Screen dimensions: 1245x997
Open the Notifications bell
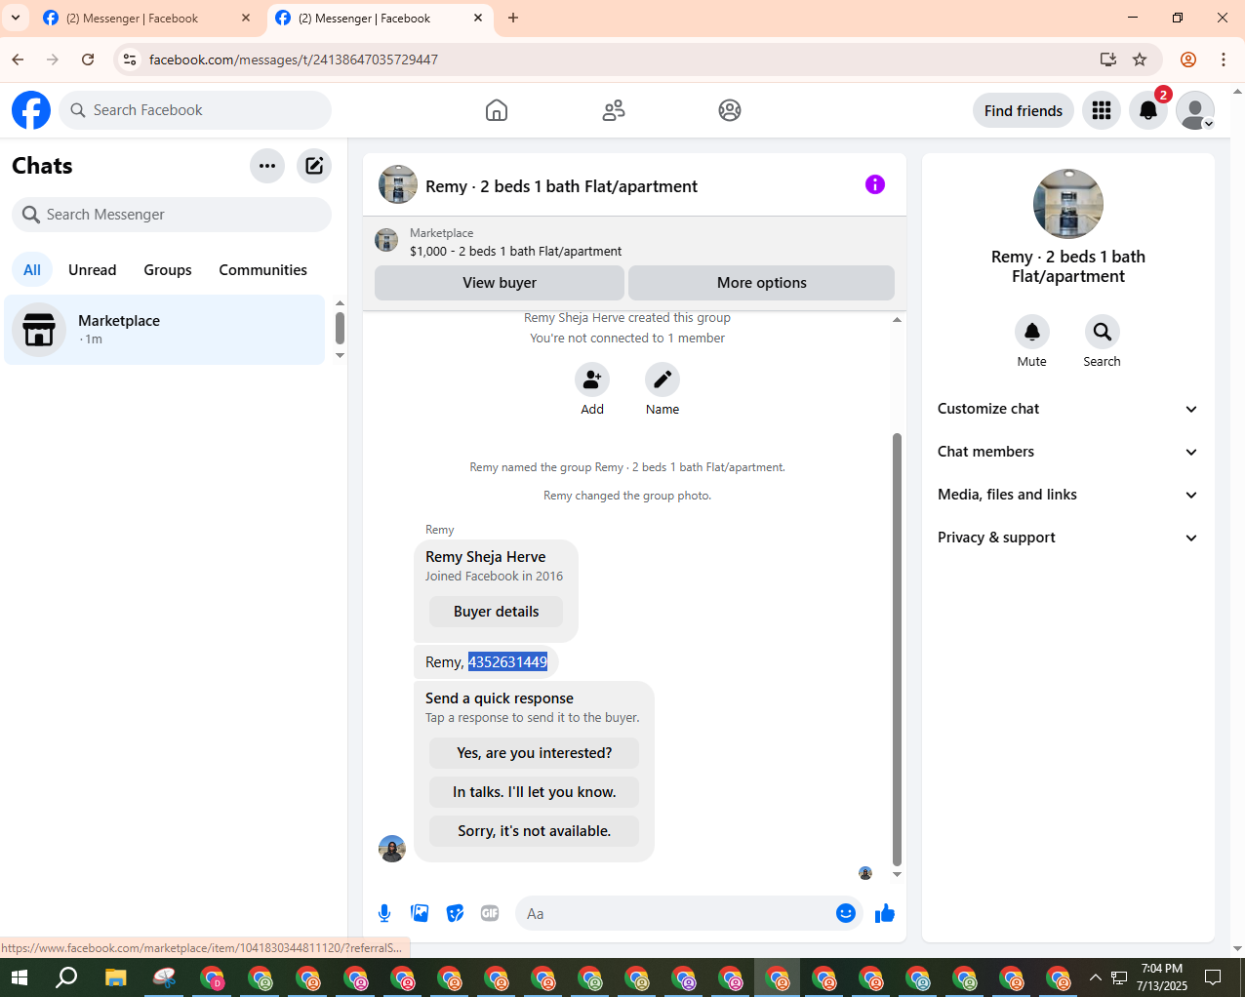1148,110
